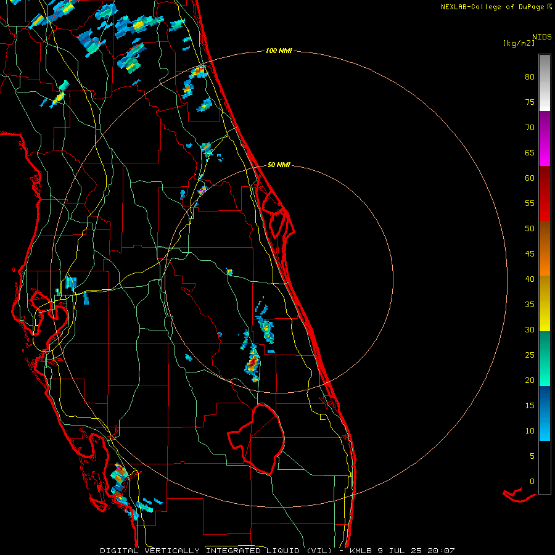
Task: Select the black bottom segment of the legend
Action: [x=545, y=467]
